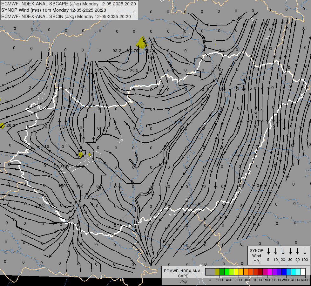Click the wind arrow above 20 m/s
The width and height of the screenshot is (311, 286).
tap(283, 251)
